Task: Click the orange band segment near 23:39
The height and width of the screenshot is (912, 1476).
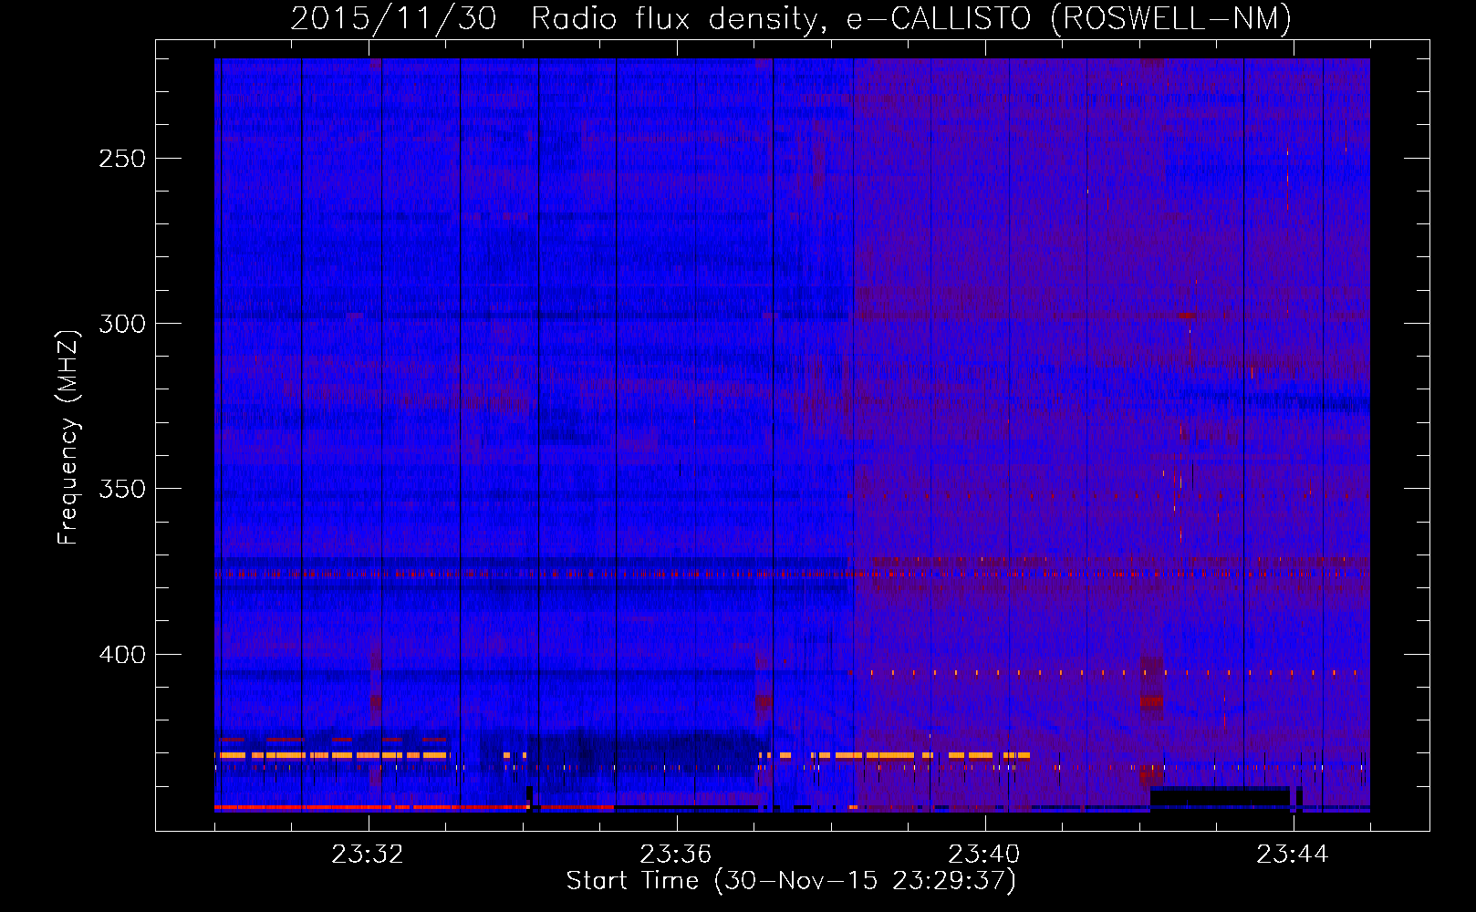Action: [x=876, y=755]
